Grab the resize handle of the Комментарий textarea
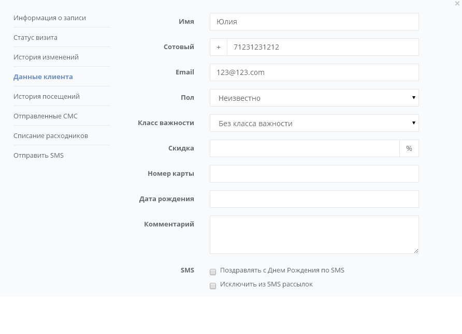The height and width of the screenshot is (334, 462). tap(416, 251)
